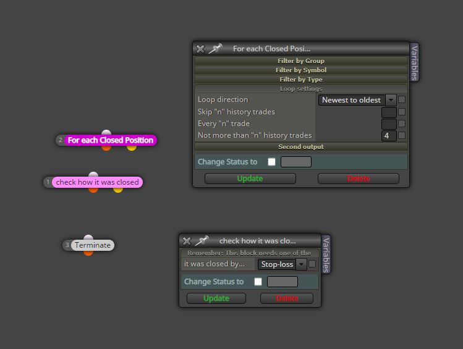The image size is (463, 349).
Task: Click orange output connector of For each Closed Position
Action: (106, 148)
